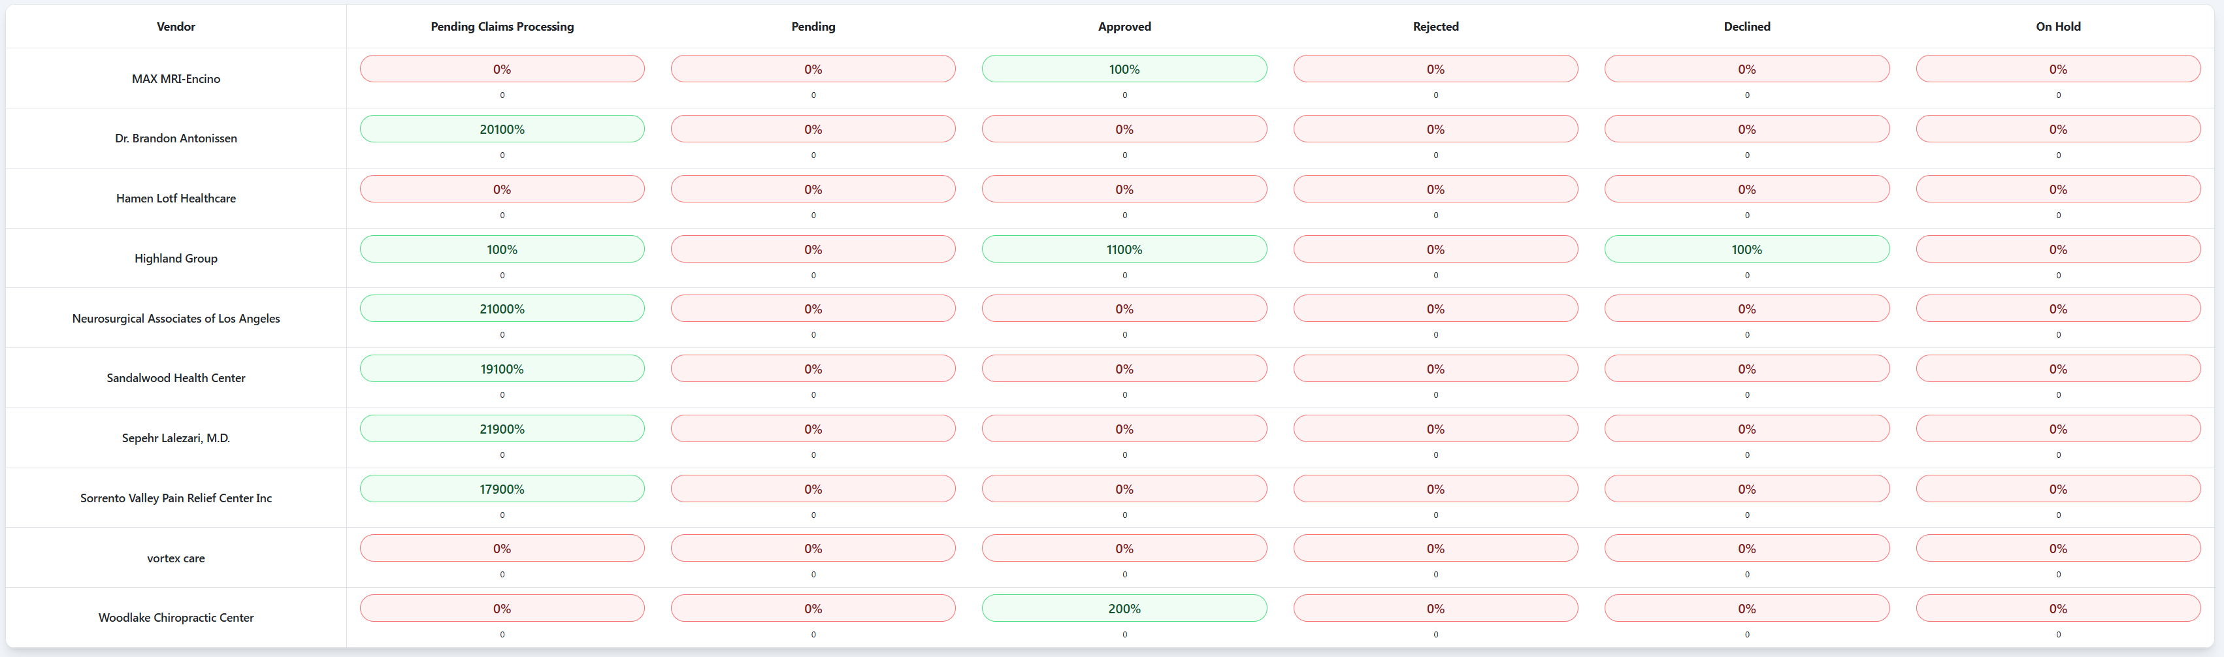Click Highland Group's Approved 1100% badge
The width and height of the screenshot is (2224, 657).
pyautogui.click(x=1123, y=249)
